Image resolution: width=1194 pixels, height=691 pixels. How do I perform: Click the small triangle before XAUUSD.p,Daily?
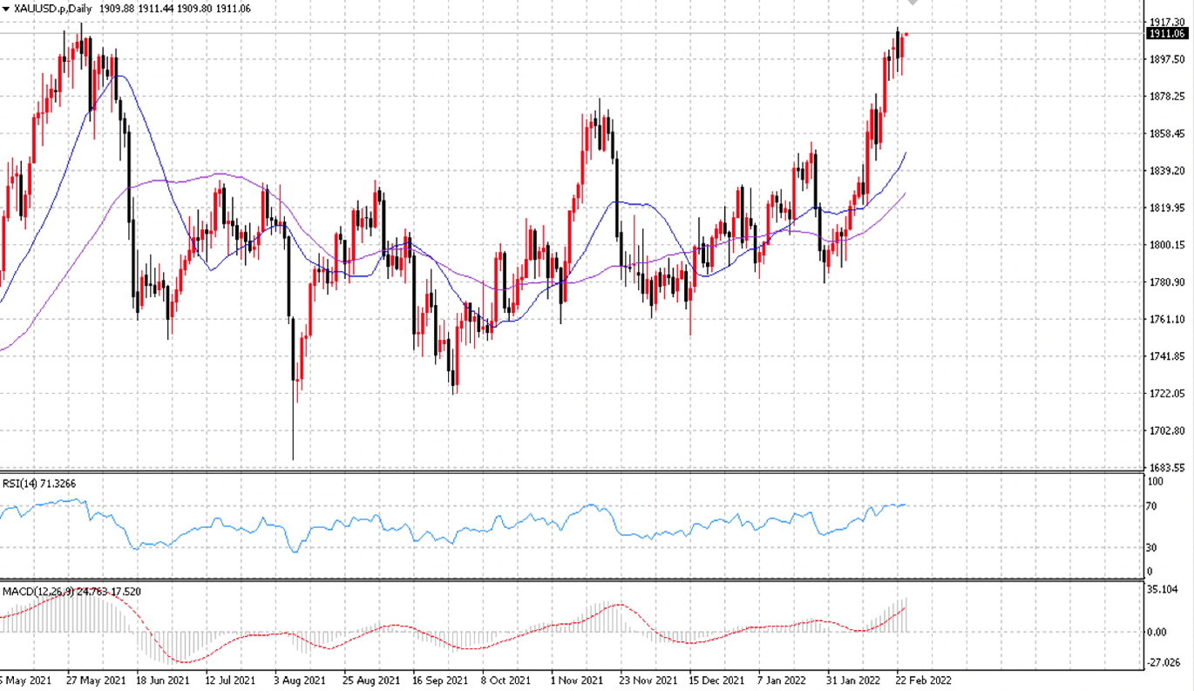[6, 7]
